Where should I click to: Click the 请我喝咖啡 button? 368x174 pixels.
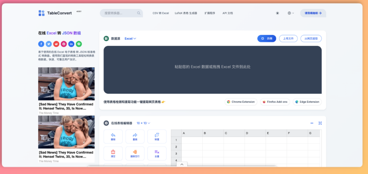pyautogui.click(x=313, y=13)
